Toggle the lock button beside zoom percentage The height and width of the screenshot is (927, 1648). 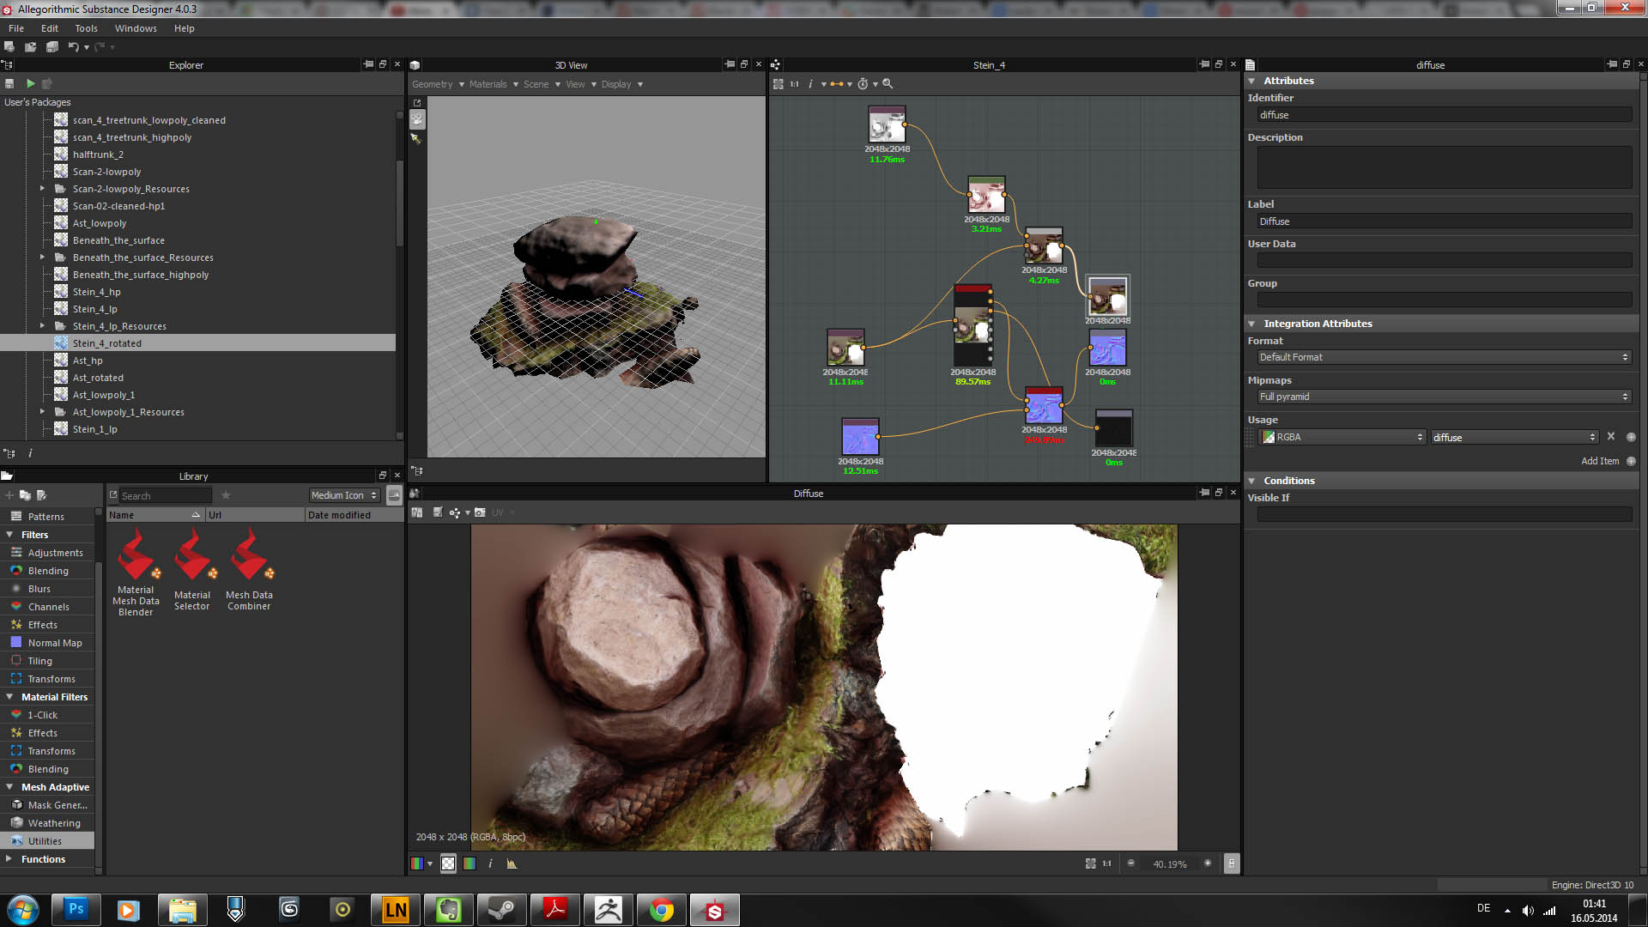click(x=1232, y=863)
